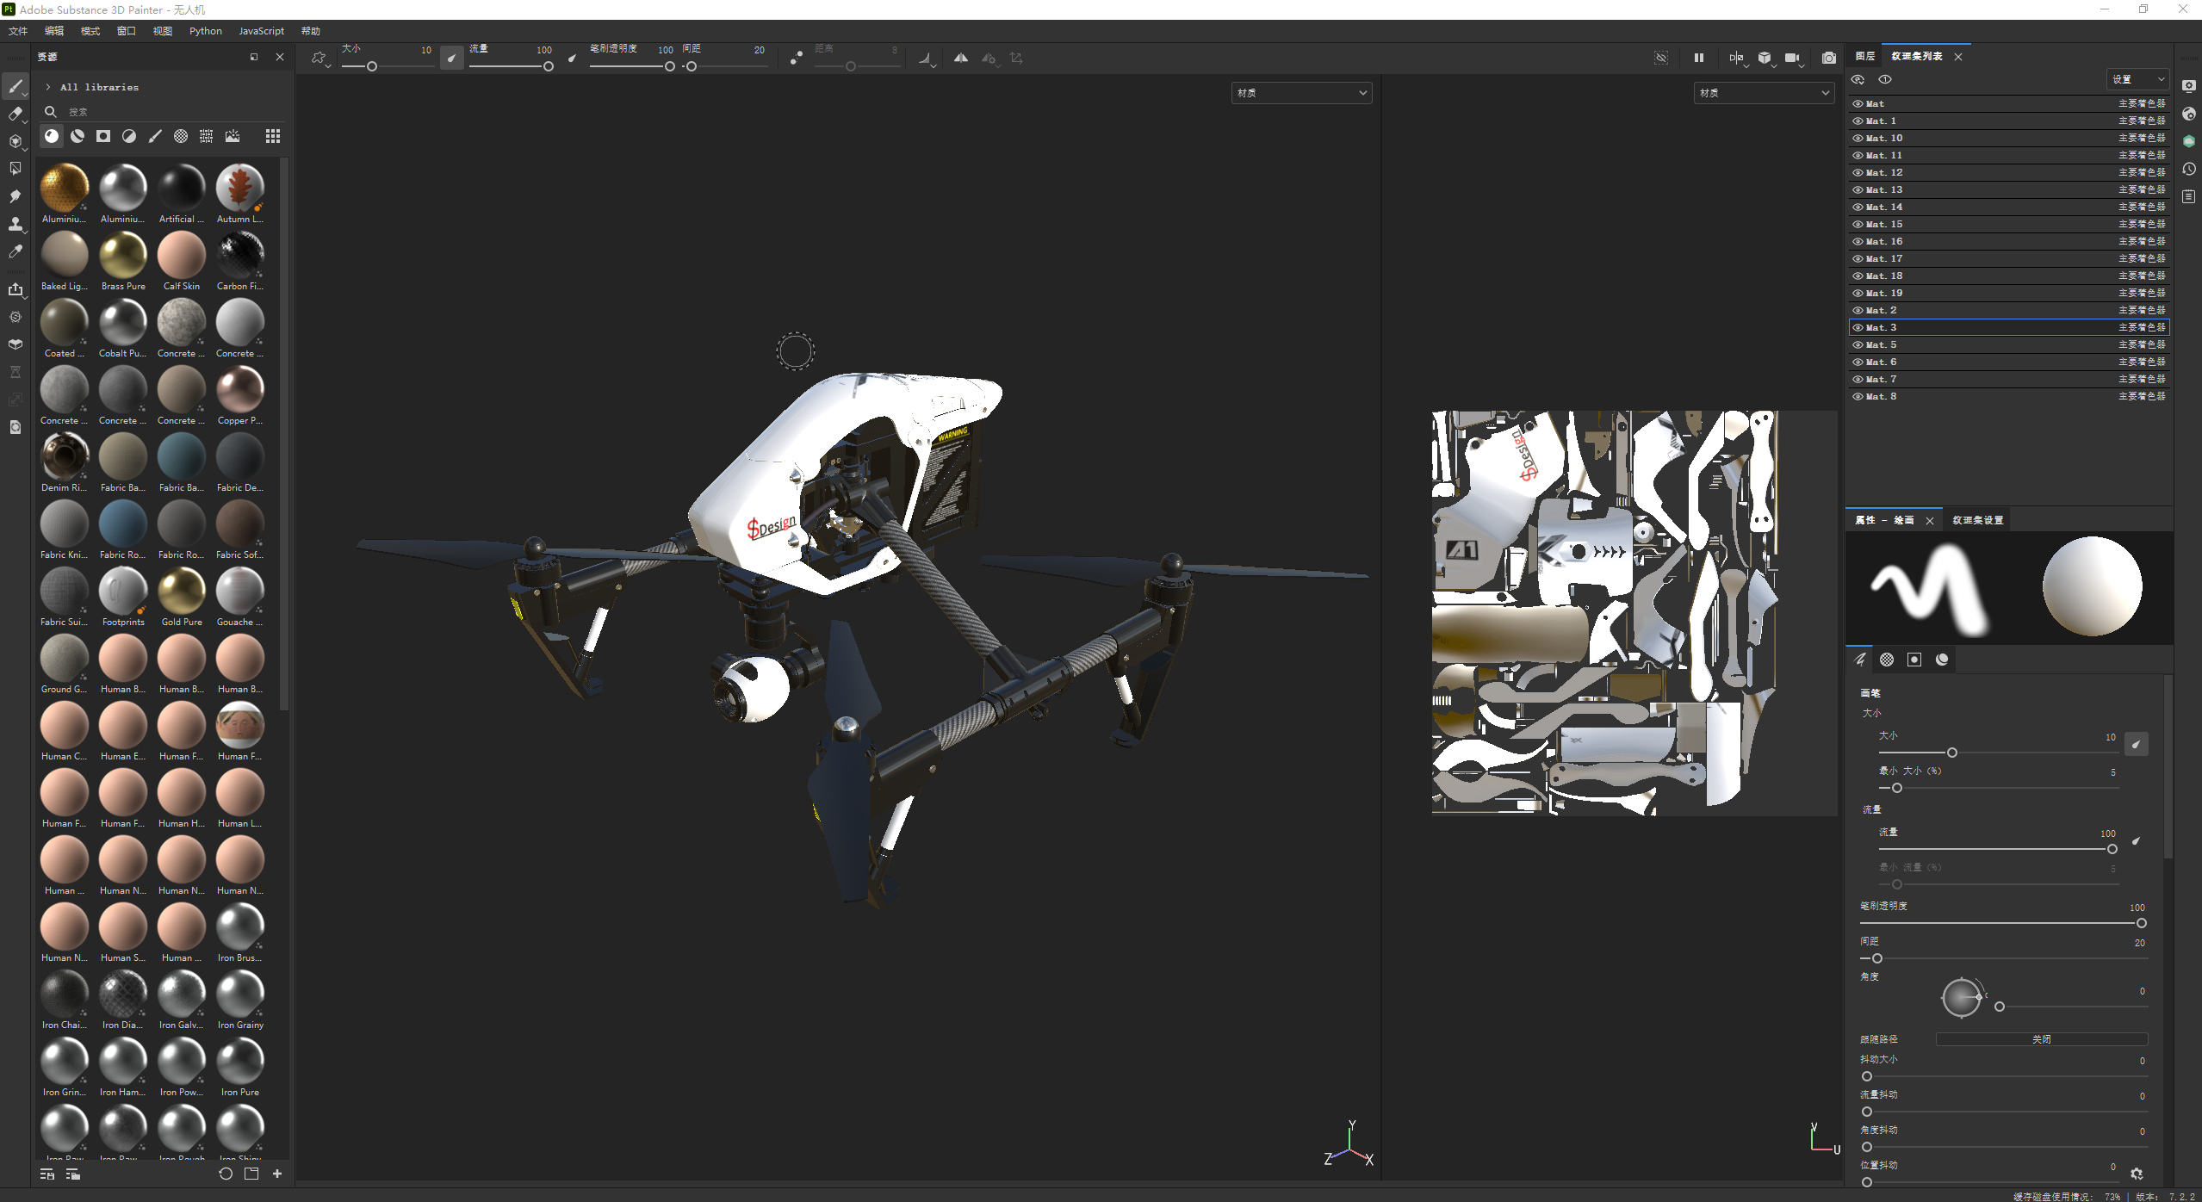The image size is (2202, 1202).
Task: Open the Python menu
Action: tap(206, 31)
